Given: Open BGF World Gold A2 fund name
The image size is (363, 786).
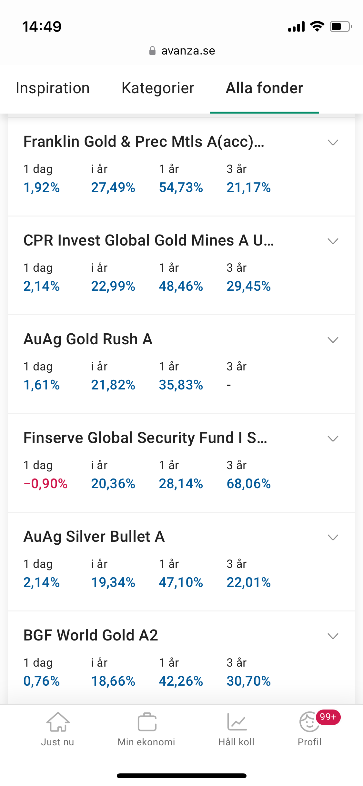Looking at the screenshot, I should (91, 635).
